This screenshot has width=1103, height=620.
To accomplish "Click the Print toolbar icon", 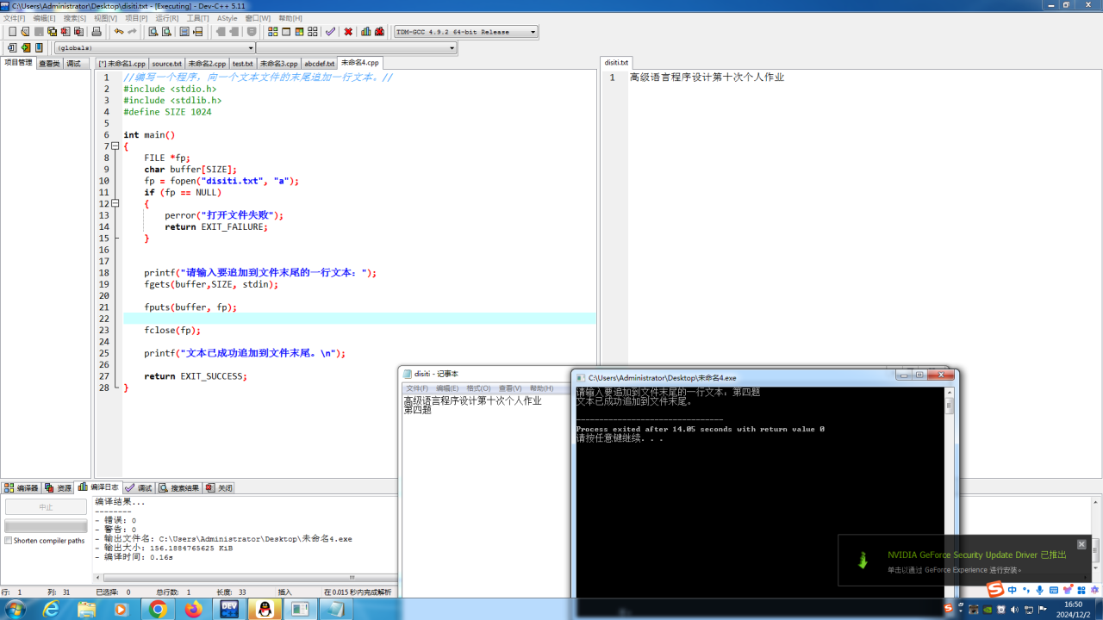I will (97, 32).
